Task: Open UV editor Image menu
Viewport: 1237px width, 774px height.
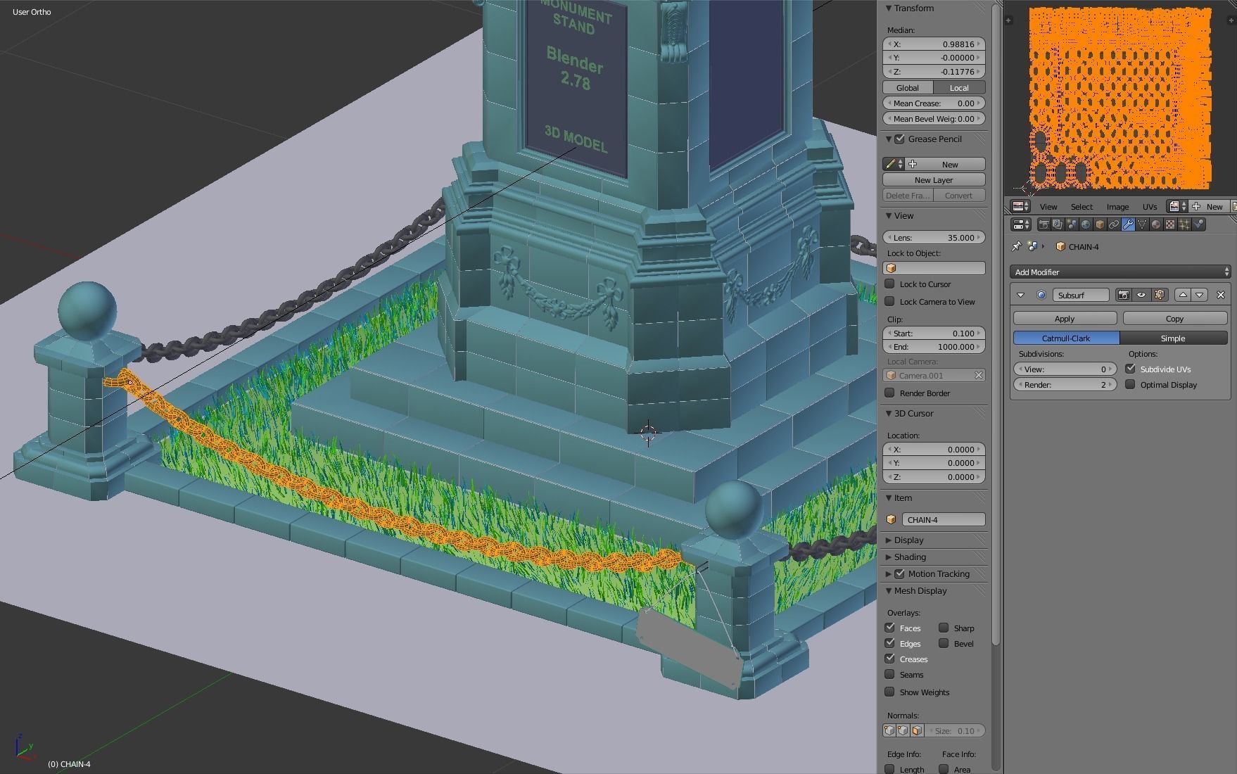Action: pyautogui.click(x=1117, y=206)
